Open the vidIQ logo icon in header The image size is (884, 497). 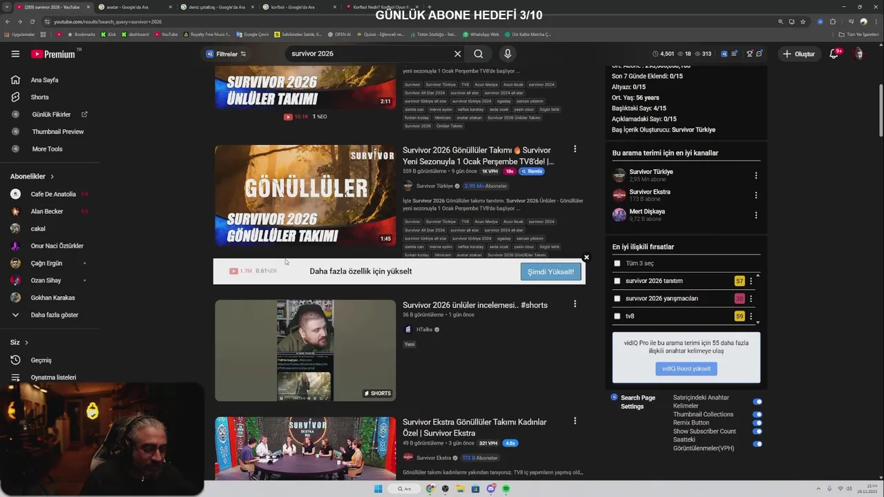coord(724,54)
